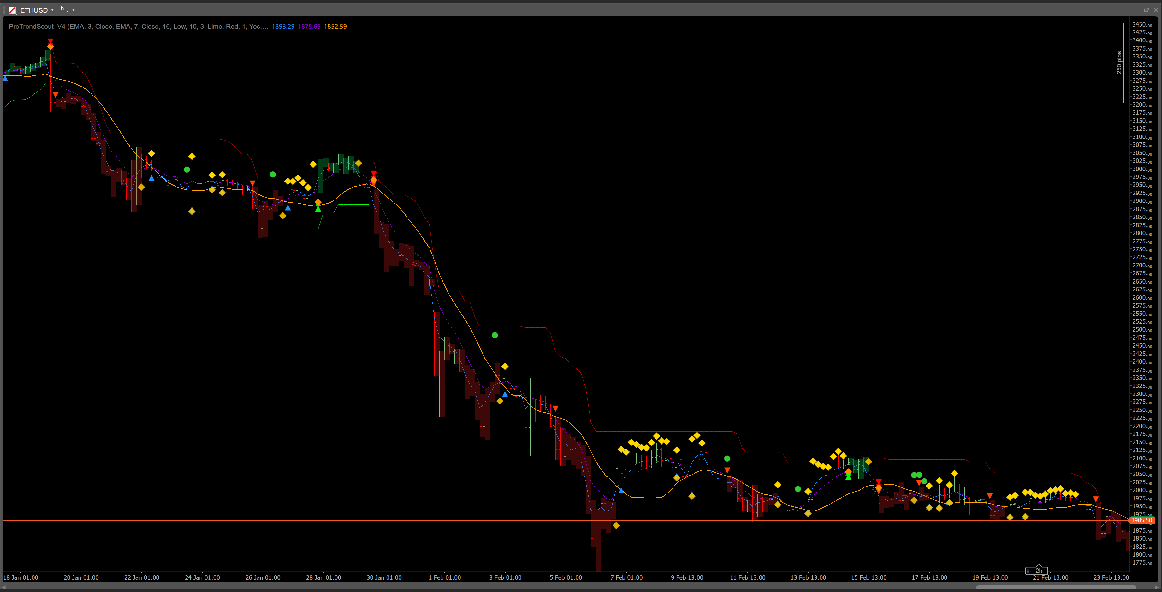Click the red down-arrow signal at chart's top-left
The height and width of the screenshot is (592, 1162).
[x=50, y=41]
